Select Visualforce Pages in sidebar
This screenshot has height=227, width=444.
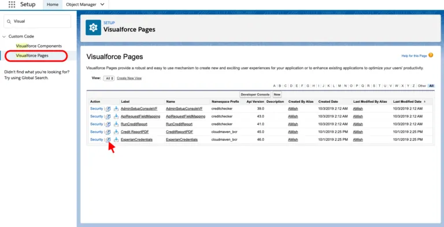point(32,55)
